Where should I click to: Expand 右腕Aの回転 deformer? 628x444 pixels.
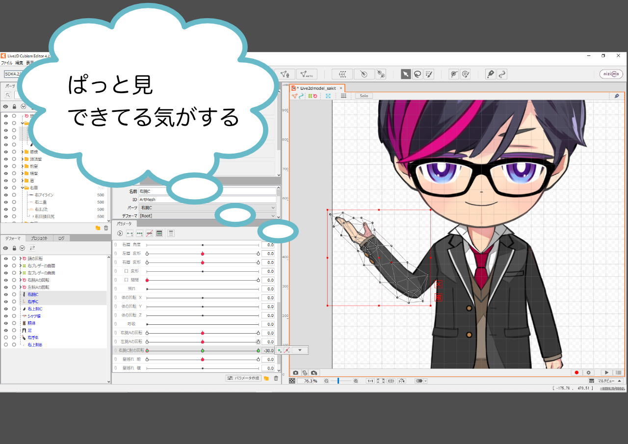pos(20,280)
